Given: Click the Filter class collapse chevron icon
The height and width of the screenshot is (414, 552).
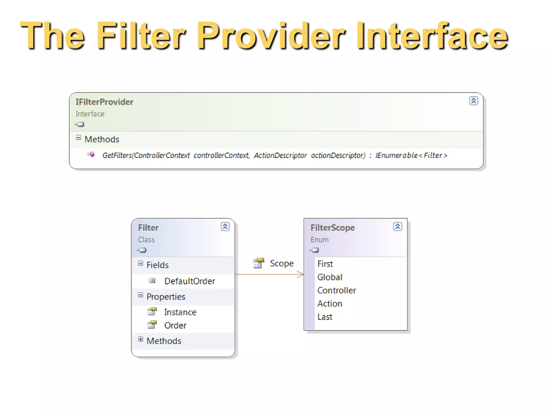Looking at the screenshot, I should (x=225, y=227).
